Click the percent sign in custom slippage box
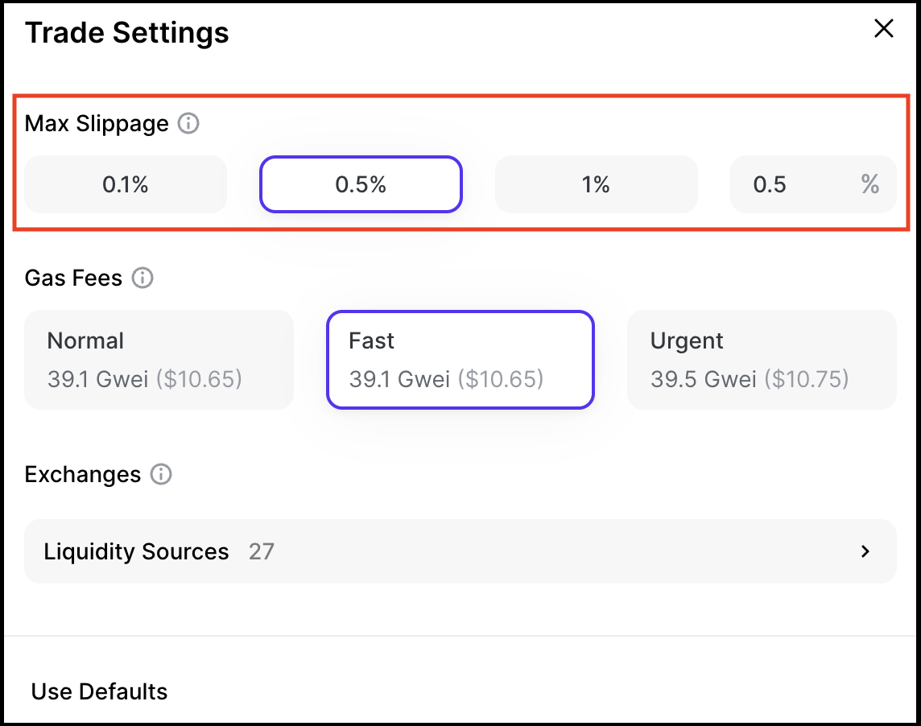Image resolution: width=921 pixels, height=726 pixels. (869, 184)
